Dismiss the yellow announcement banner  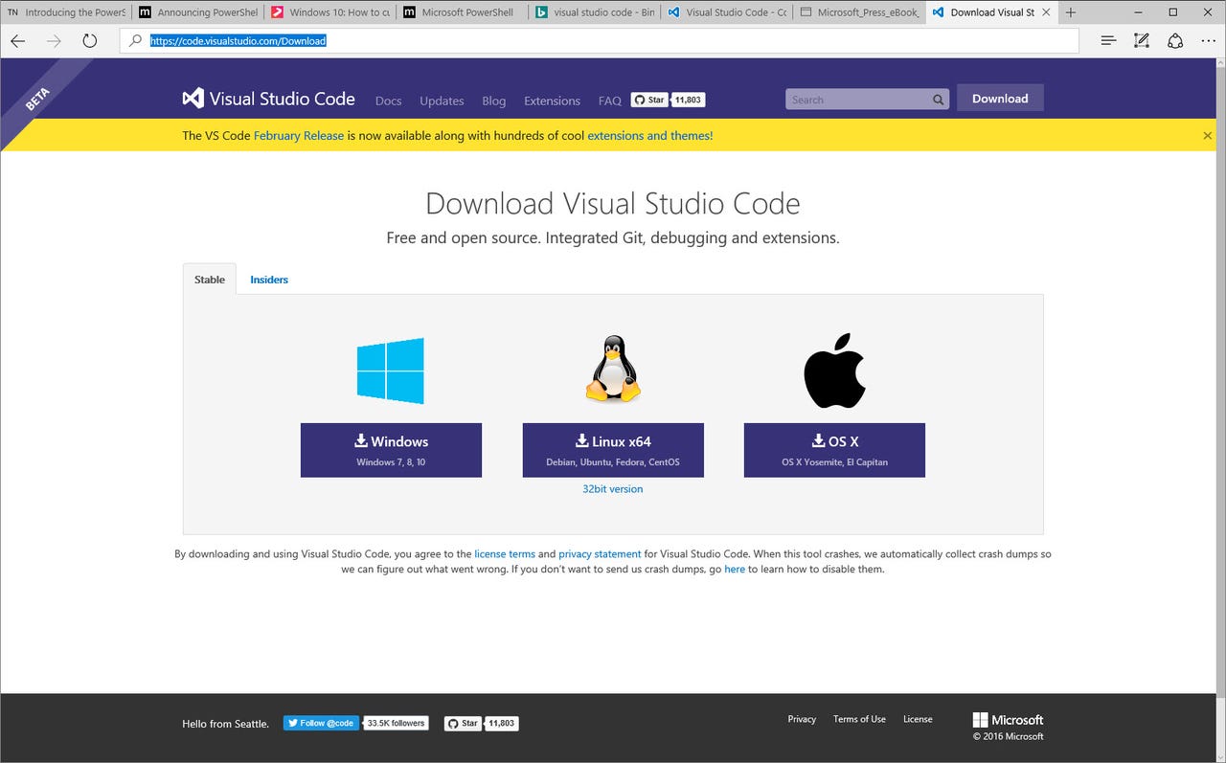(x=1207, y=135)
